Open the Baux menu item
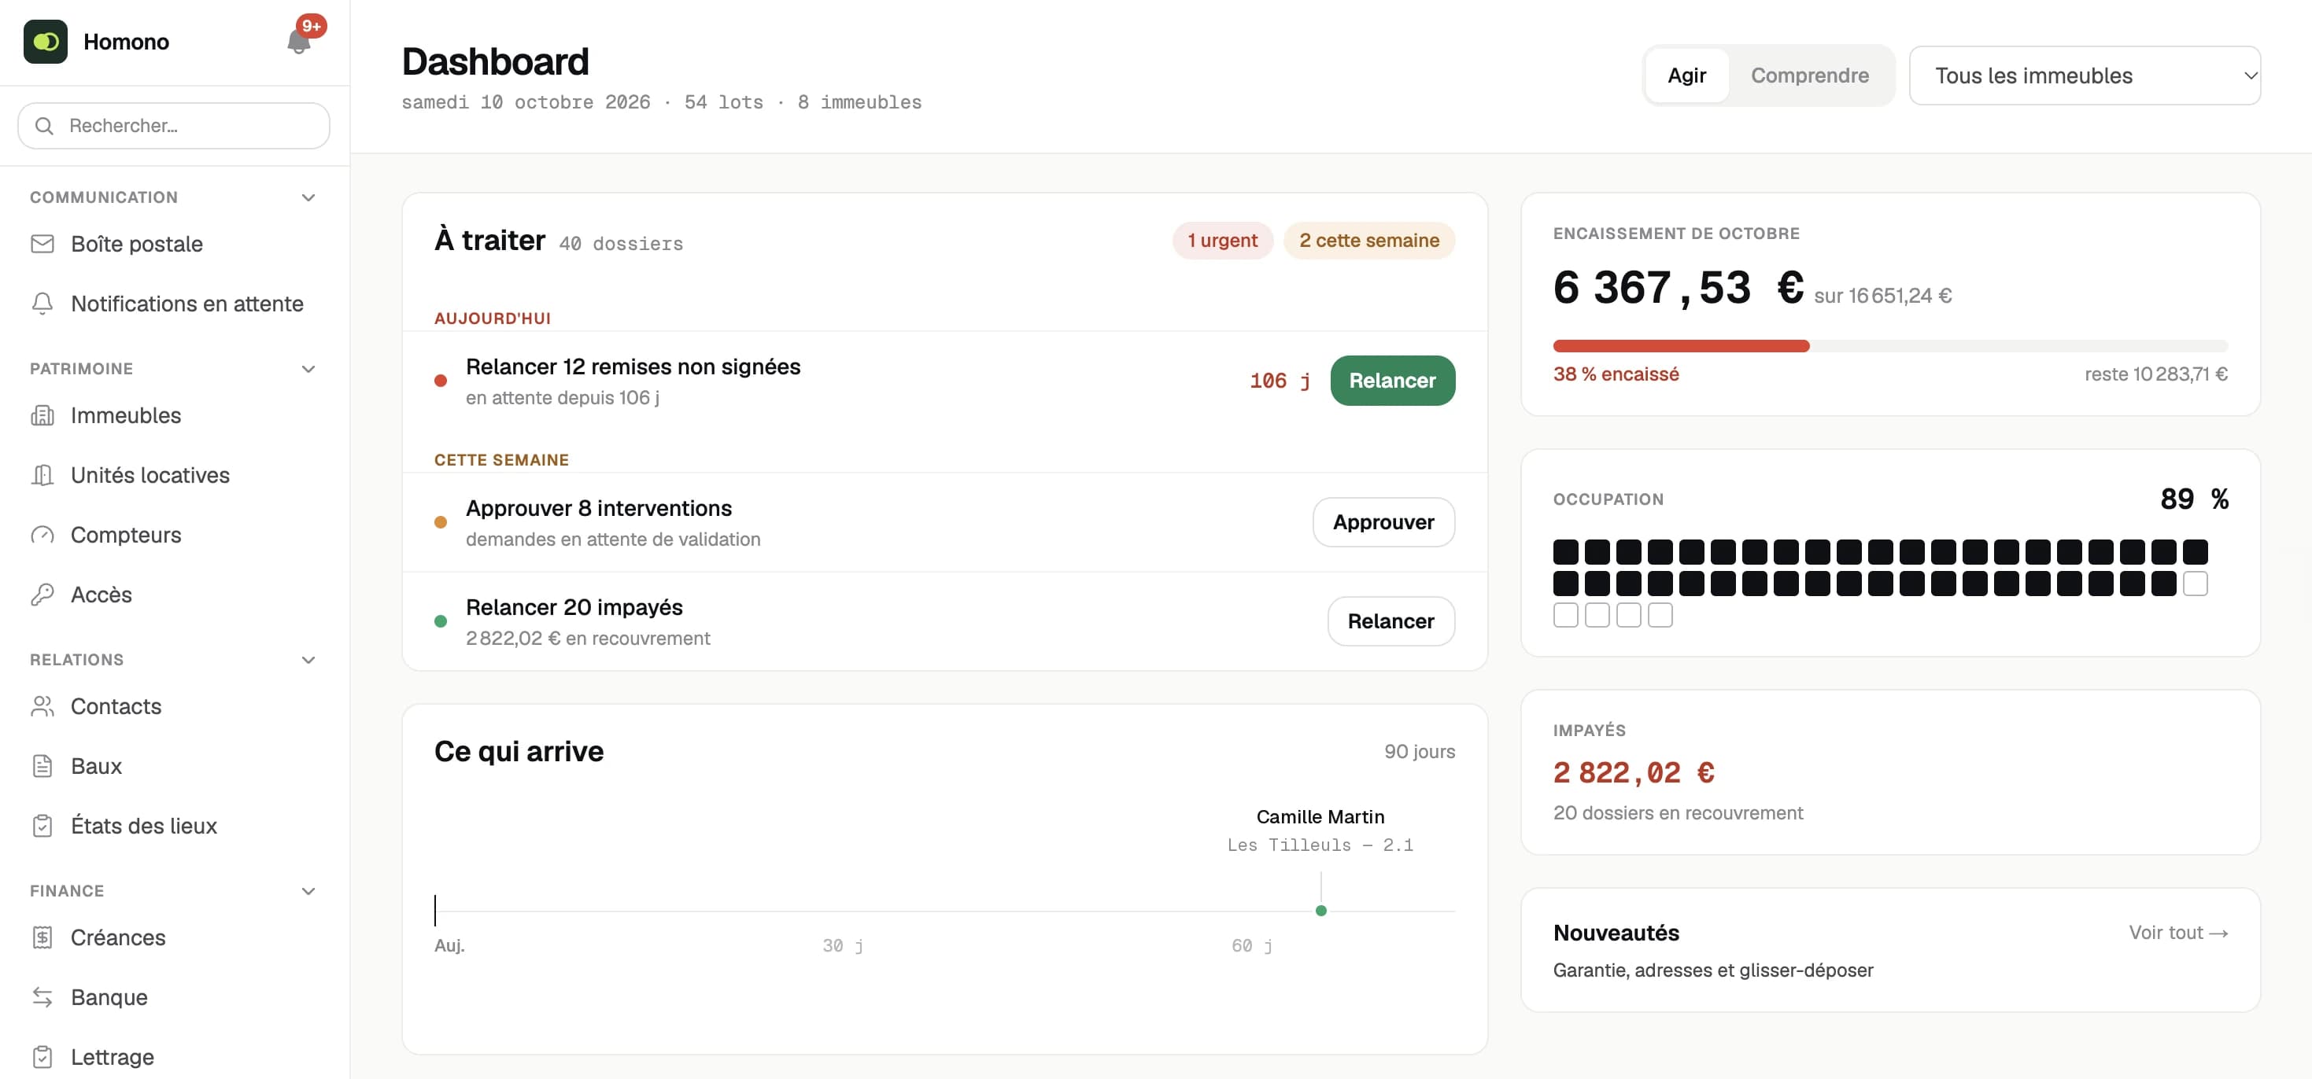 [174, 765]
